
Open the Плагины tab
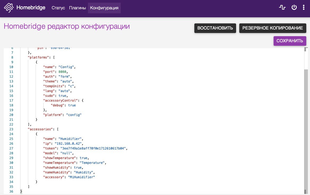[x=78, y=8]
